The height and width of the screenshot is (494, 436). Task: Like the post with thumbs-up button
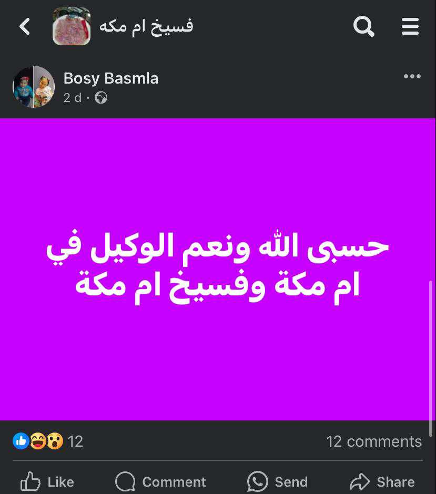(x=47, y=482)
